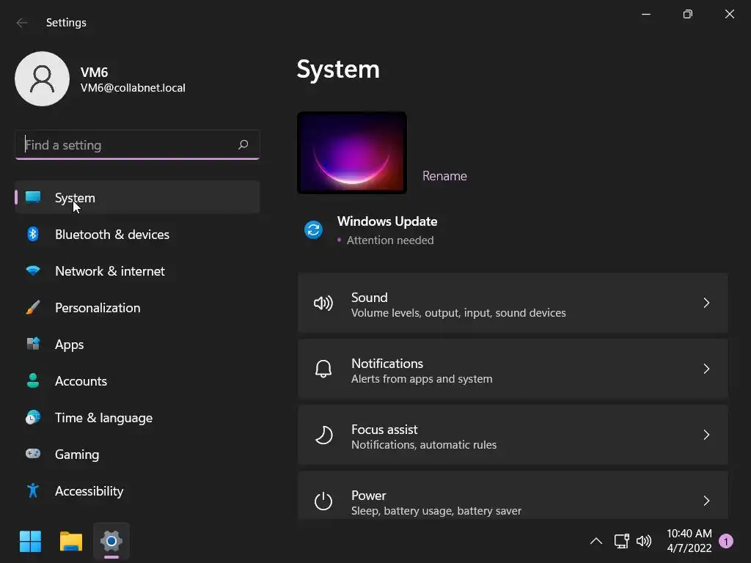Go back with the arrow icon
Screen dimensions: 751x563
[21, 23]
